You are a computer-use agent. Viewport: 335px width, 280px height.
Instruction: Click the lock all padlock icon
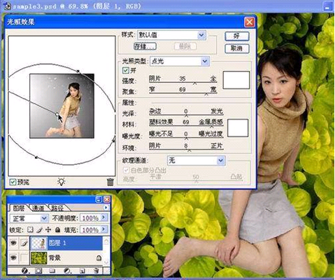coord(57,229)
